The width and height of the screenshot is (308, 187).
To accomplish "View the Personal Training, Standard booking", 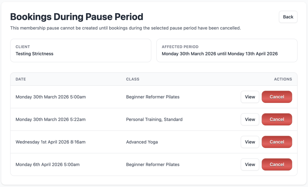I will tap(250, 119).
